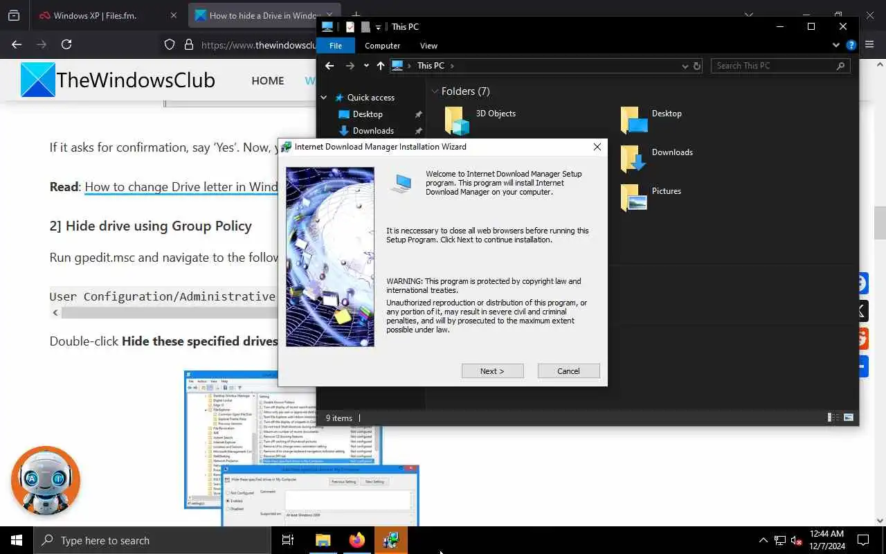886x554 pixels.
Task: Reload the page in Firefox
Action: tap(66, 44)
